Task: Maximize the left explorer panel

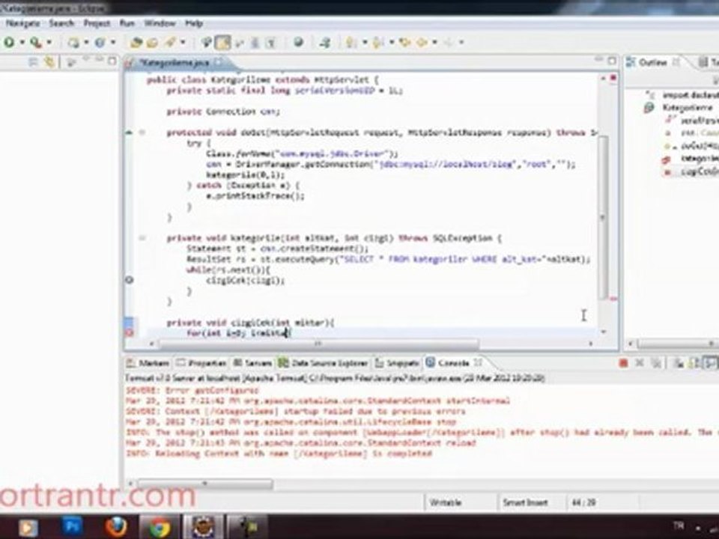Action: (112, 61)
